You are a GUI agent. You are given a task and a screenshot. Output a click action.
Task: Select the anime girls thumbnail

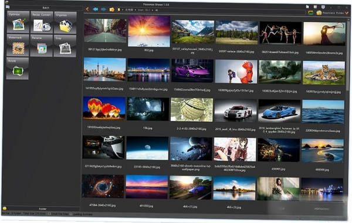pos(235,149)
